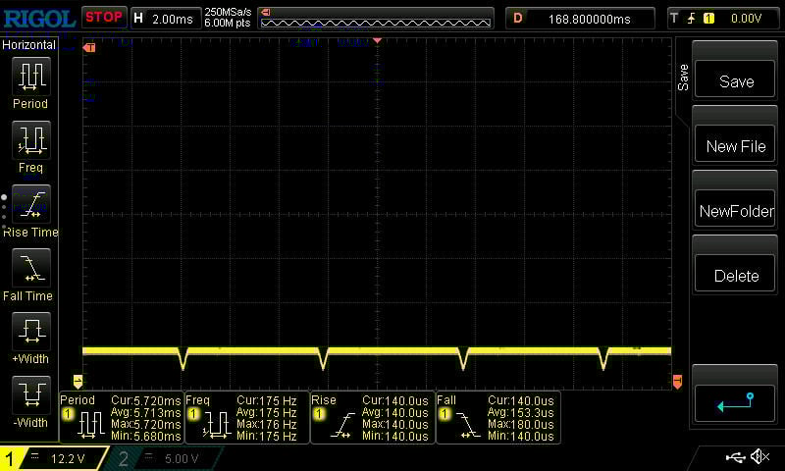
Task: Click the NewFolder button
Action: tap(735, 210)
